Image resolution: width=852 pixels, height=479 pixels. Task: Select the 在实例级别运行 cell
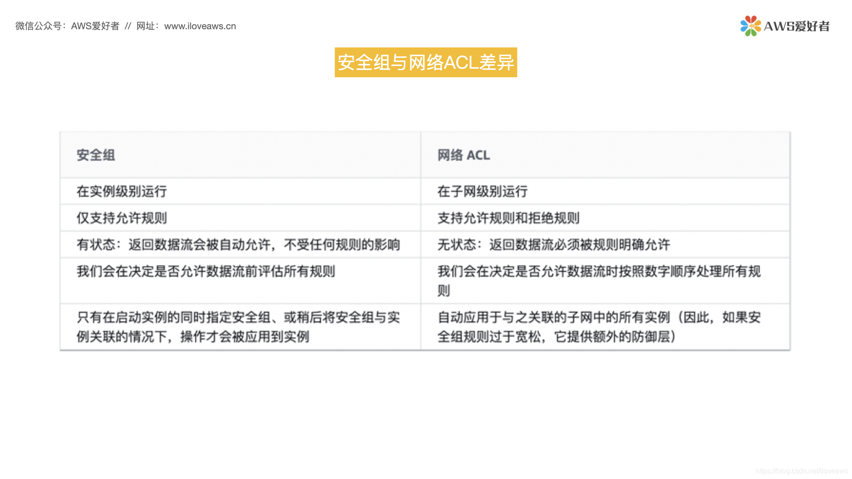click(x=122, y=192)
